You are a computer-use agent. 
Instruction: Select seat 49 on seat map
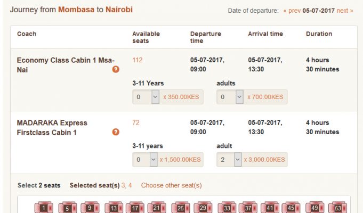pos(315,208)
